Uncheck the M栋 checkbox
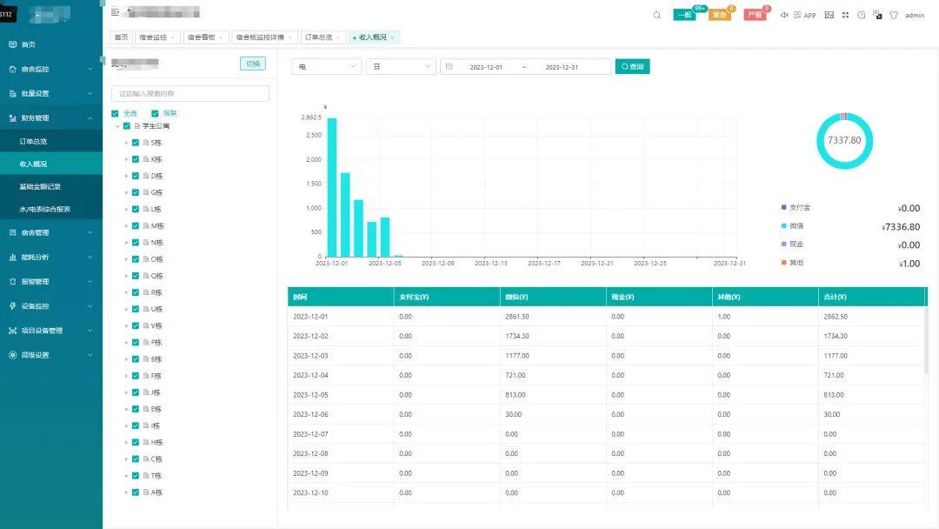The height and width of the screenshot is (529, 939). click(x=136, y=226)
